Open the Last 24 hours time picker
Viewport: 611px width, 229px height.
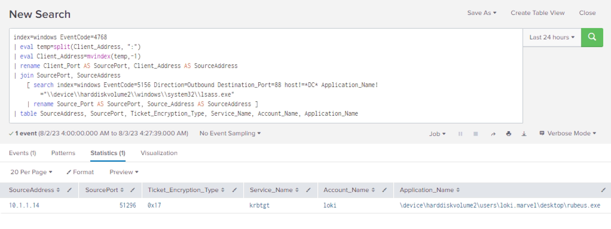point(552,37)
